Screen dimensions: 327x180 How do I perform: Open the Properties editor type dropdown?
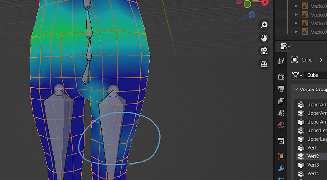pyautogui.click(x=285, y=46)
